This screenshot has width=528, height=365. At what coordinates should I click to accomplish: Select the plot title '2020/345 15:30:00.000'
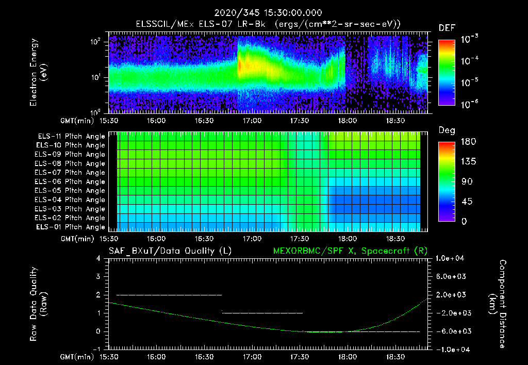point(268,13)
